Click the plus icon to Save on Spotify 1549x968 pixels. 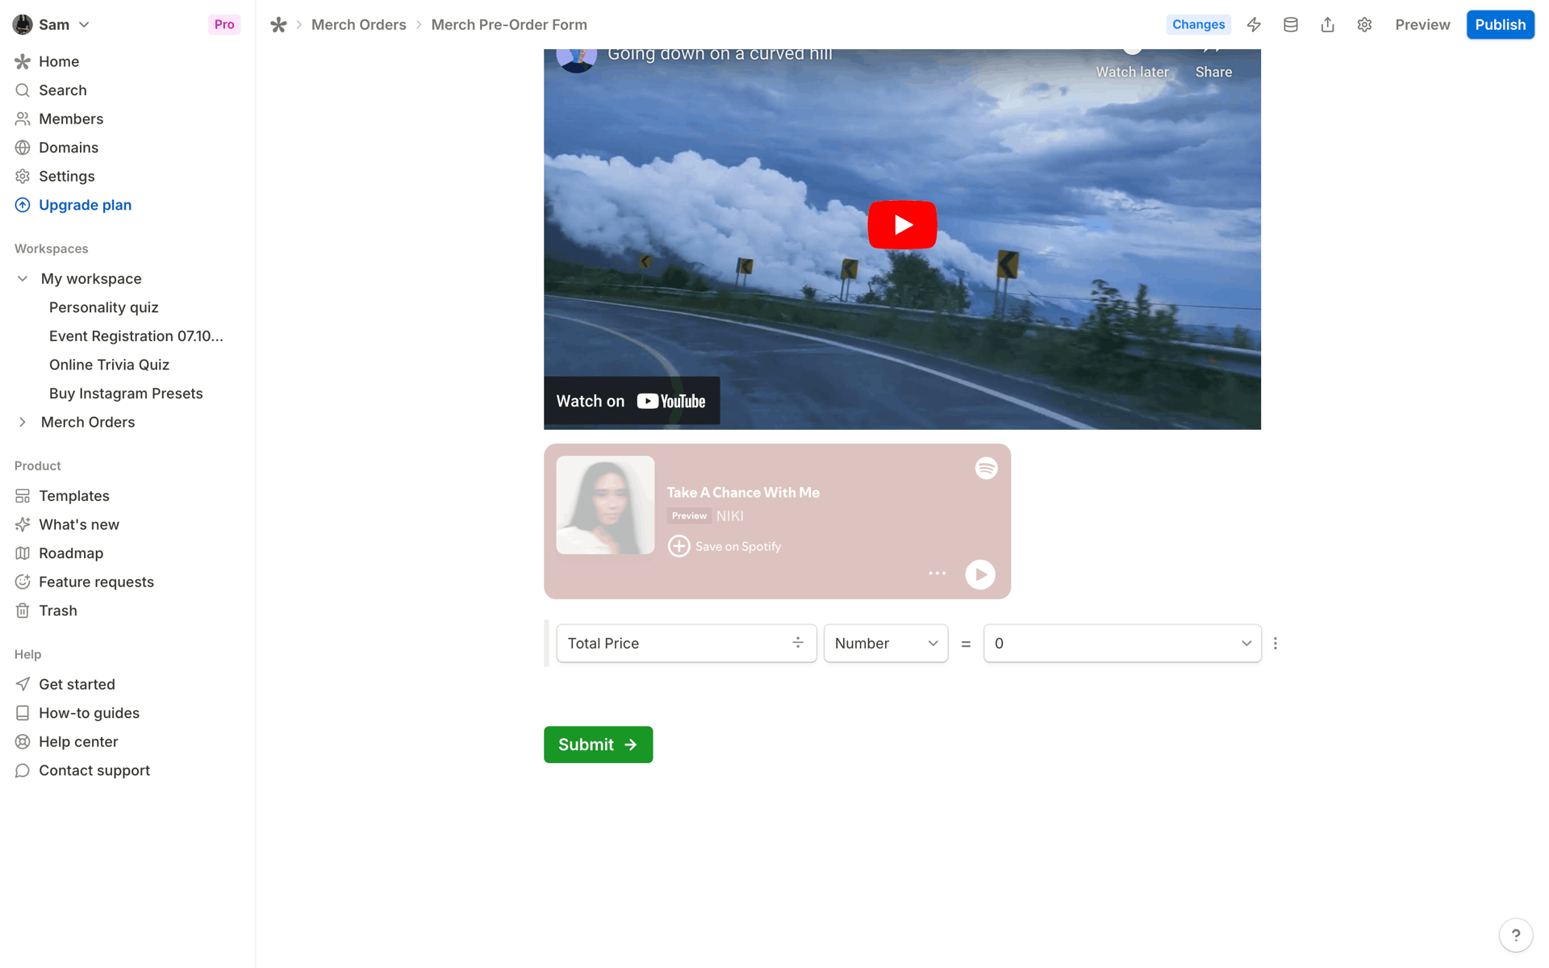[678, 546]
